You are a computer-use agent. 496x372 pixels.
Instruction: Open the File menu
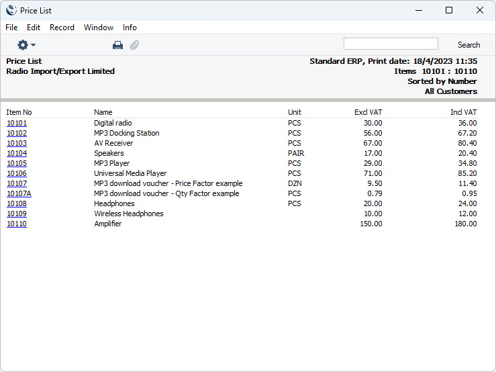(x=11, y=28)
